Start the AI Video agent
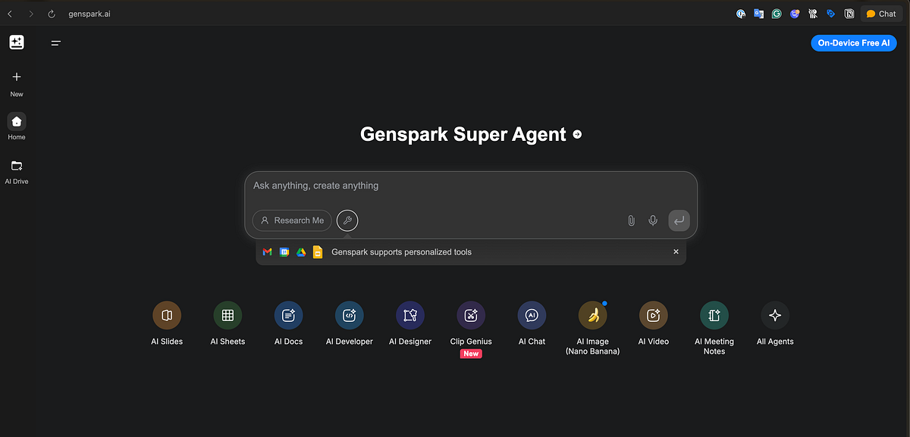 (653, 315)
